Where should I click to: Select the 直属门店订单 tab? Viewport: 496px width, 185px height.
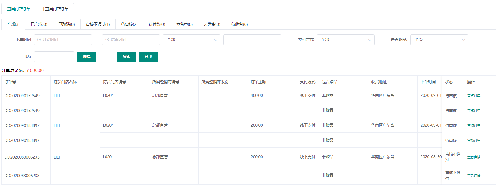pyautogui.click(x=19, y=9)
